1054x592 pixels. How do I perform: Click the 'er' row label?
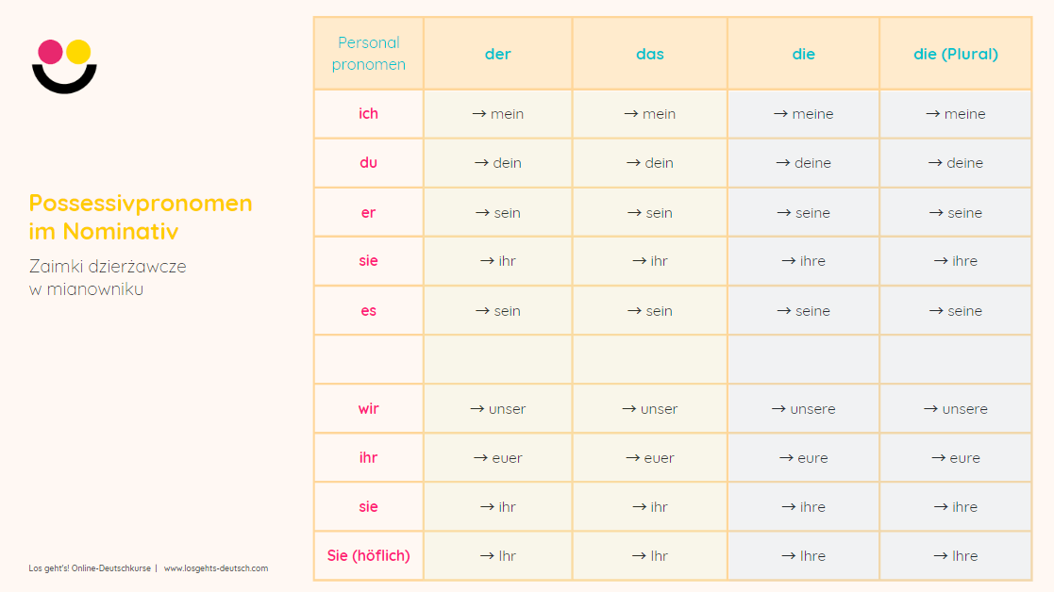click(x=368, y=212)
